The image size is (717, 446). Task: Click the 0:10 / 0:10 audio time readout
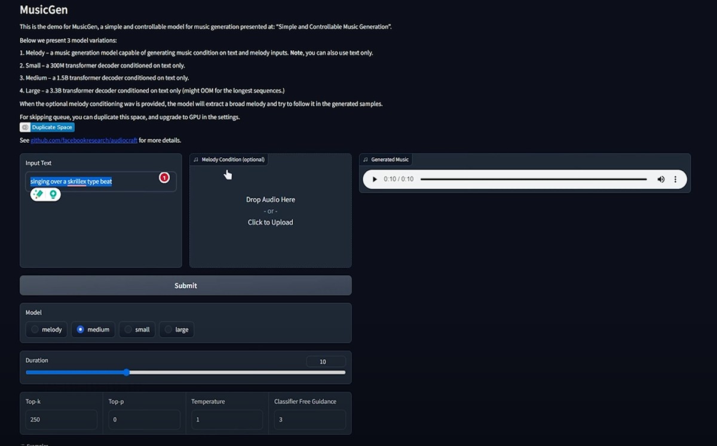coord(399,179)
